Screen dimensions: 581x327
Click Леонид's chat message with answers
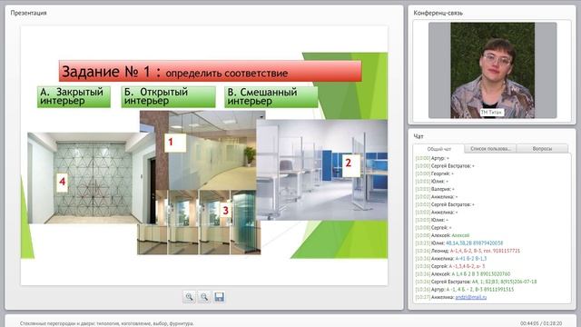coord(468,251)
